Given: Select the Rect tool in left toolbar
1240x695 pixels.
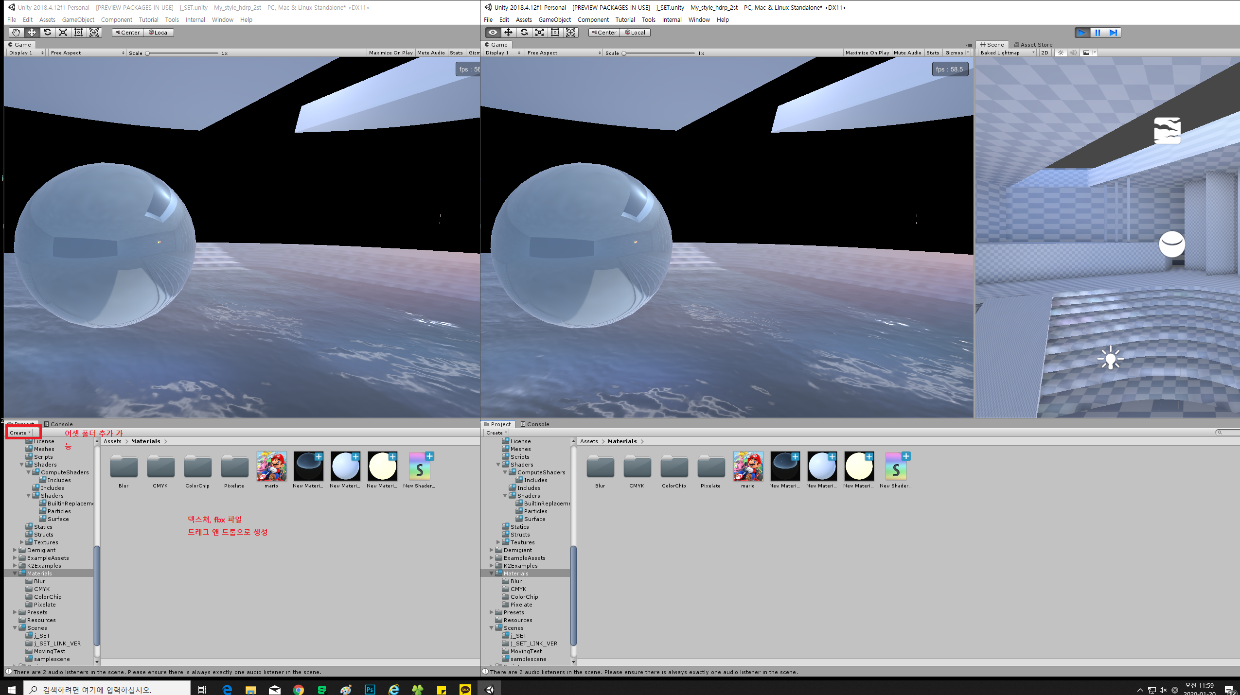Looking at the screenshot, I should tap(78, 33).
